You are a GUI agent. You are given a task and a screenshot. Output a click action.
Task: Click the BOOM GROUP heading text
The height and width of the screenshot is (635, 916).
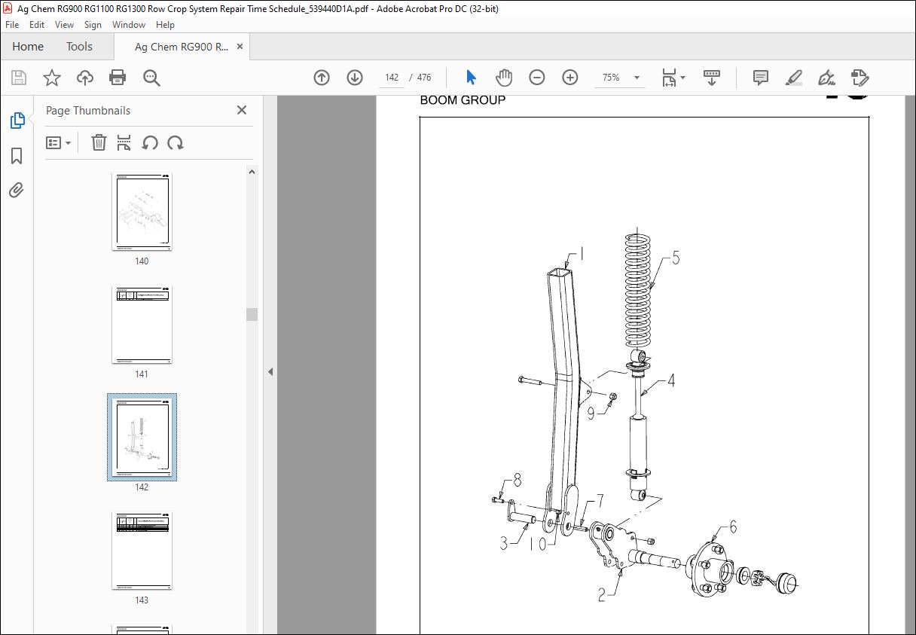click(x=463, y=100)
